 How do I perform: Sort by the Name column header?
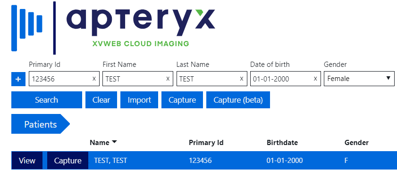100,143
